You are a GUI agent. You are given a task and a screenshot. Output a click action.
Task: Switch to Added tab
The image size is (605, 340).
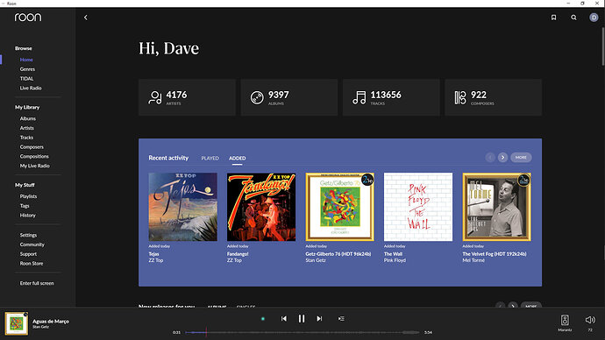tap(238, 158)
